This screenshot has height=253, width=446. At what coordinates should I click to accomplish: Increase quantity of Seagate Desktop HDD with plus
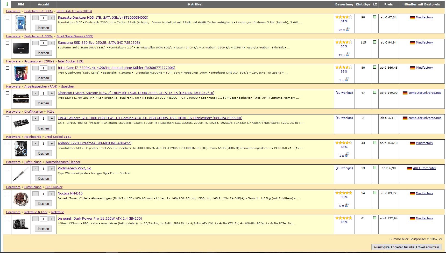(x=52, y=18)
